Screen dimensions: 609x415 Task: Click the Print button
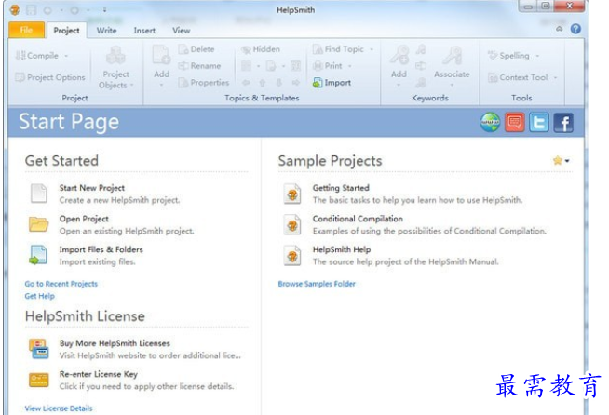point(328,66)
